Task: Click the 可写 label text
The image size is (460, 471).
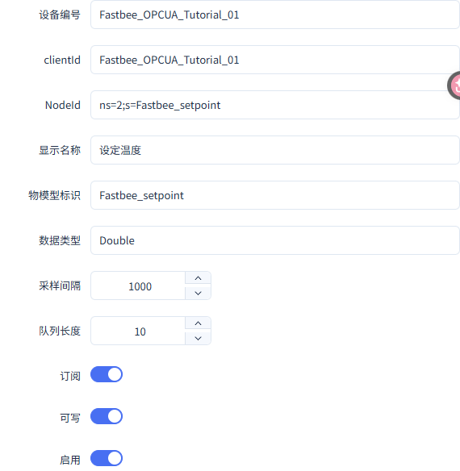Action: 70,418
